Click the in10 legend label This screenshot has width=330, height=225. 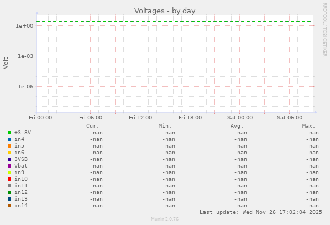[21, 179]
